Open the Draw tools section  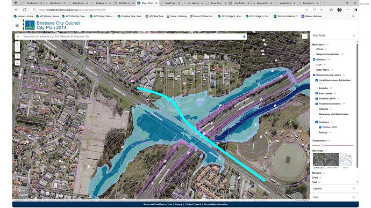coord(317,177)
